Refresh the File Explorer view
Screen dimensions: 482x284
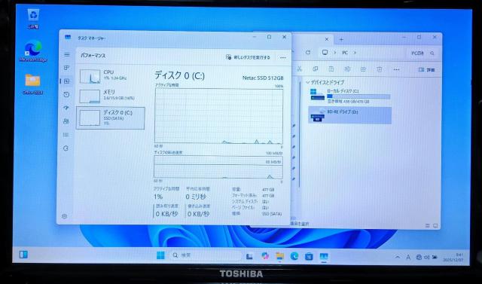(308, 53)
